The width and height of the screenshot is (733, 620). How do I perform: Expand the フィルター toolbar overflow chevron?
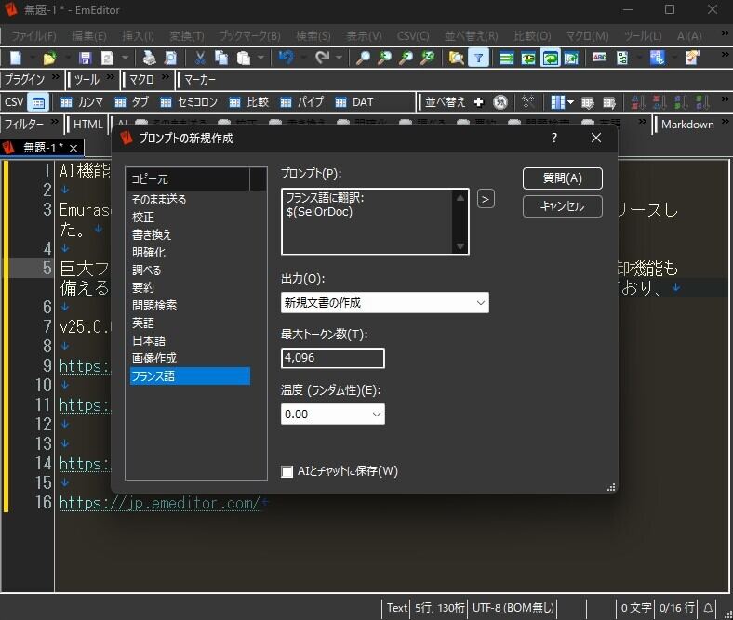55,122
